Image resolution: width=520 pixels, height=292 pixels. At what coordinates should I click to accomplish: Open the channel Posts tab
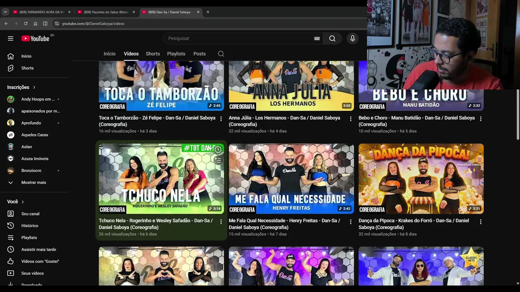[x=199, y=54]
